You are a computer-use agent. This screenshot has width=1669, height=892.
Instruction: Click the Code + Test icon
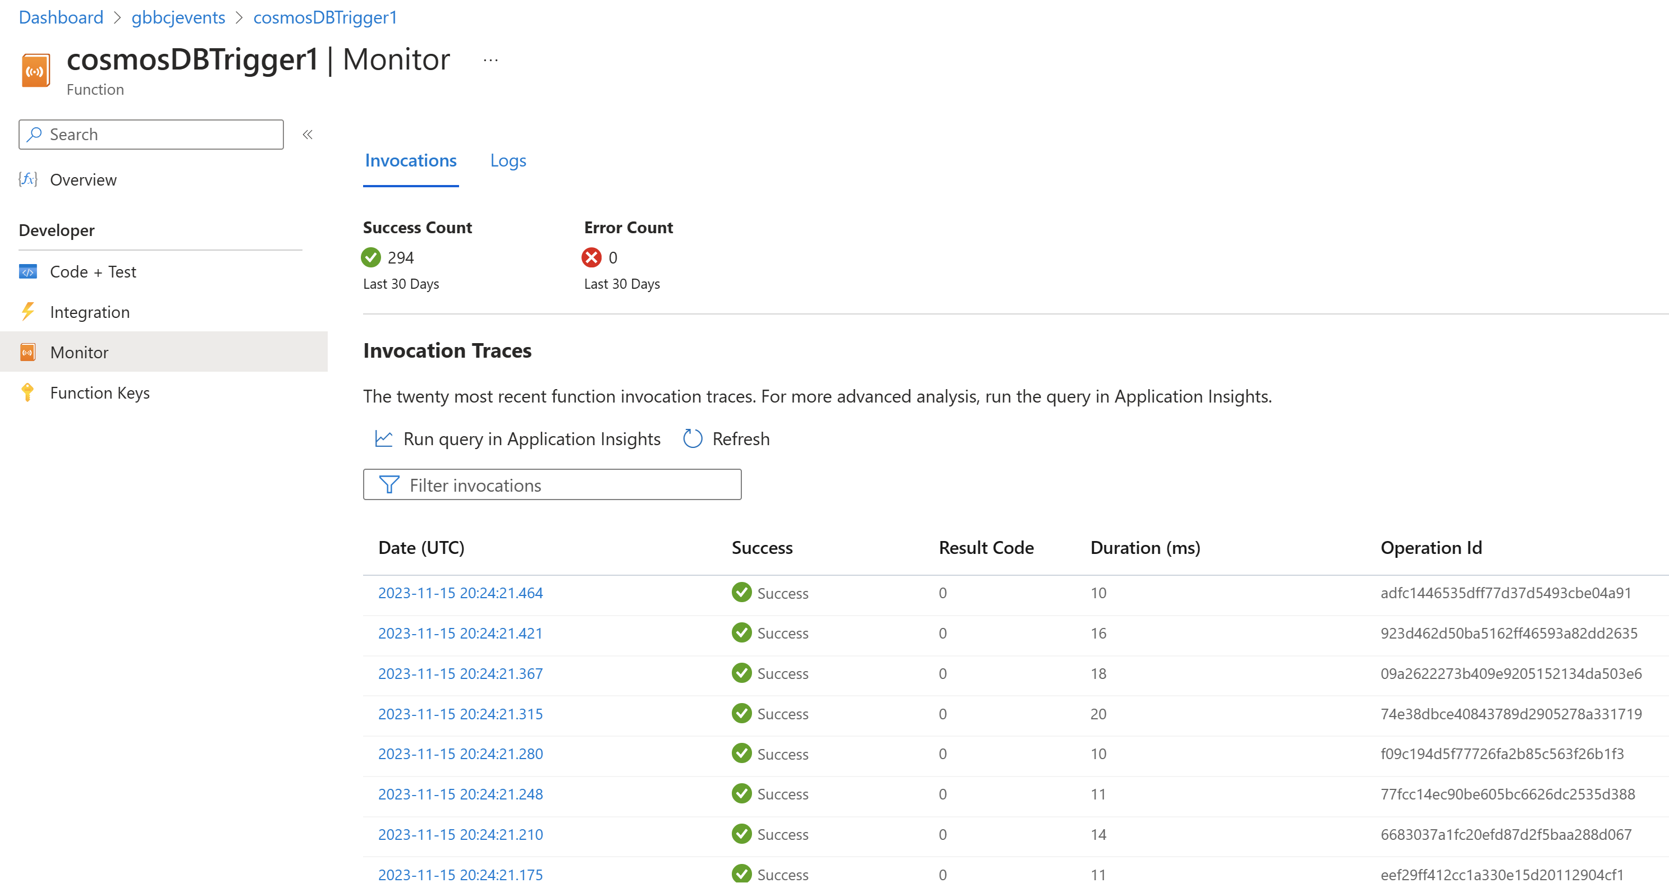(x=28, y=272)
